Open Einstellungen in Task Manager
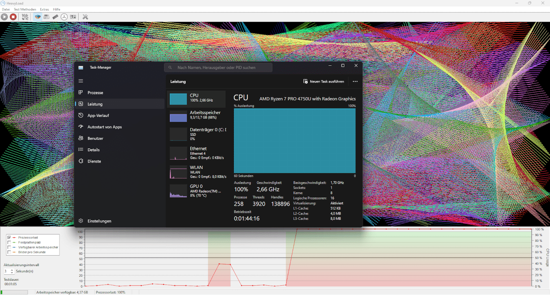The width and height of the screenshot is (550, 295). [x=120, y=221]
